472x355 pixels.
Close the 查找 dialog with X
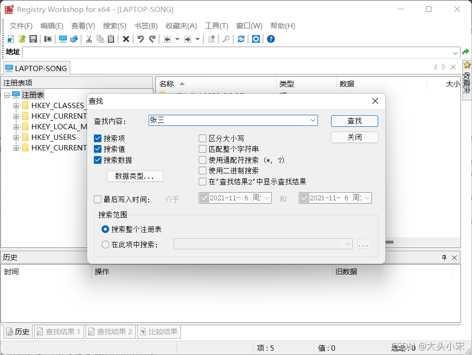[x=375, y=101]
